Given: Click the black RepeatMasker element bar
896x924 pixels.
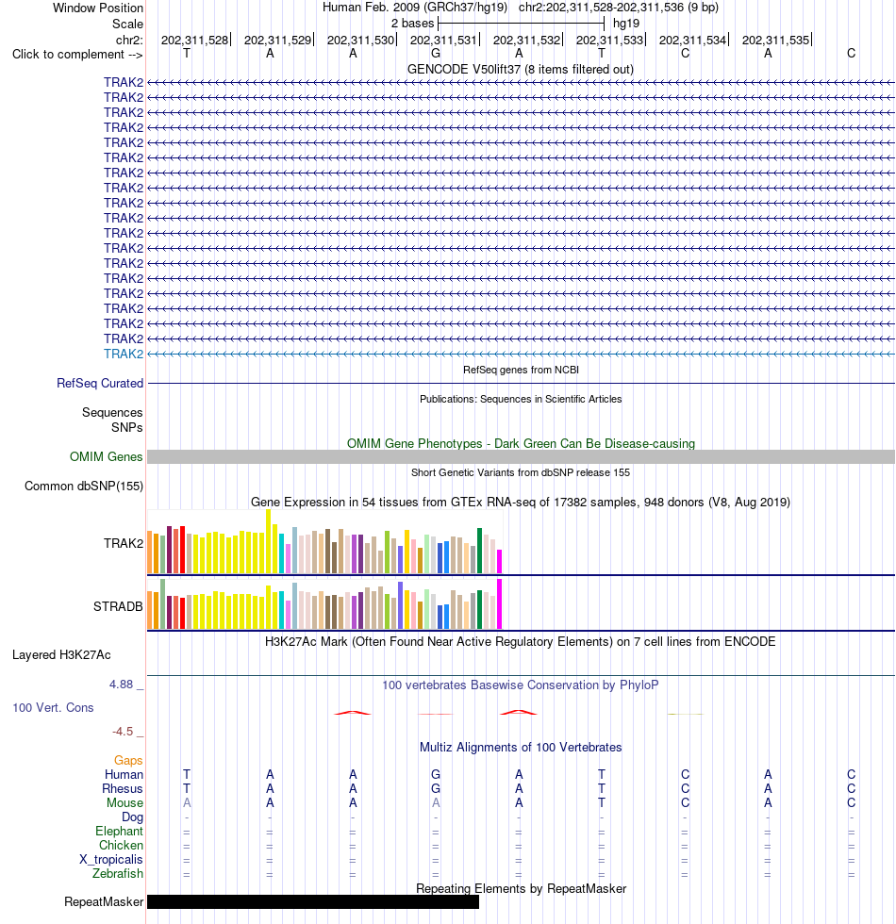Looking at the screenshot, I should click(313, 901).
